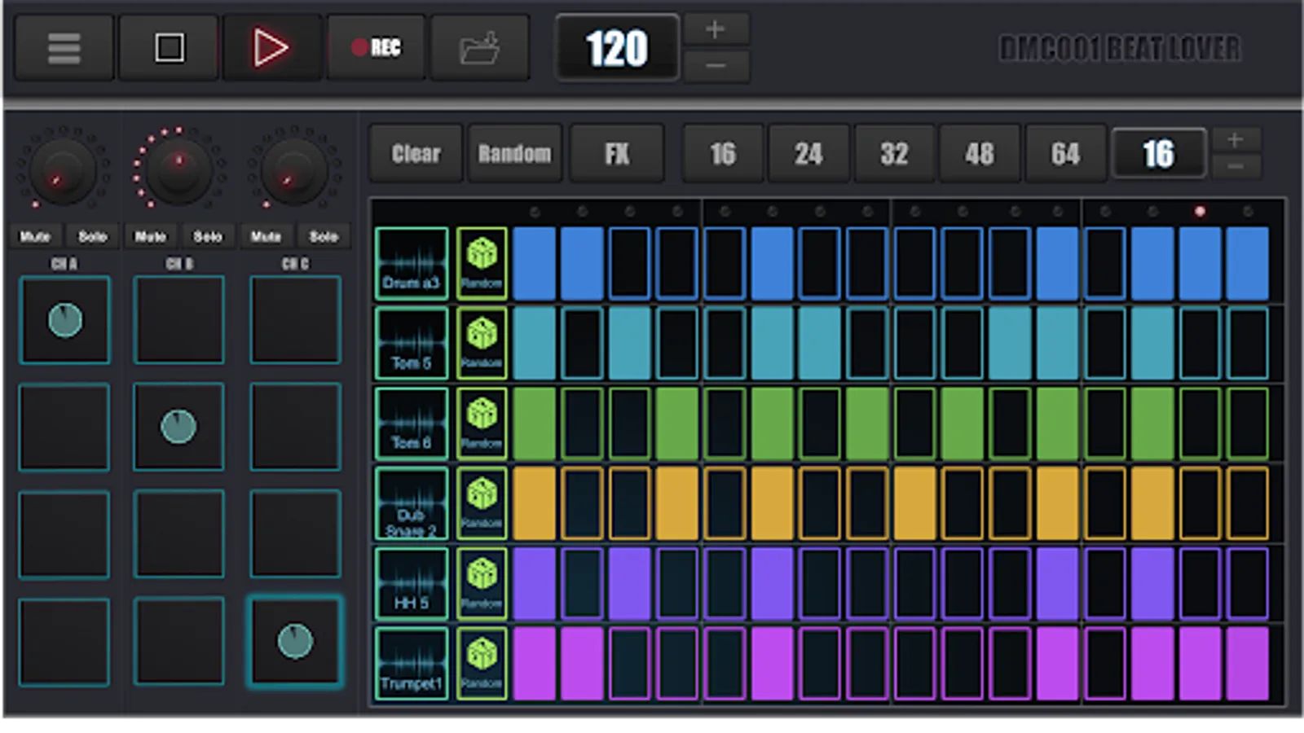The width and height of the screenshot is (1304, 733).
Task: Toggle Mute for channel CH C
Action: tap(267, 236)
